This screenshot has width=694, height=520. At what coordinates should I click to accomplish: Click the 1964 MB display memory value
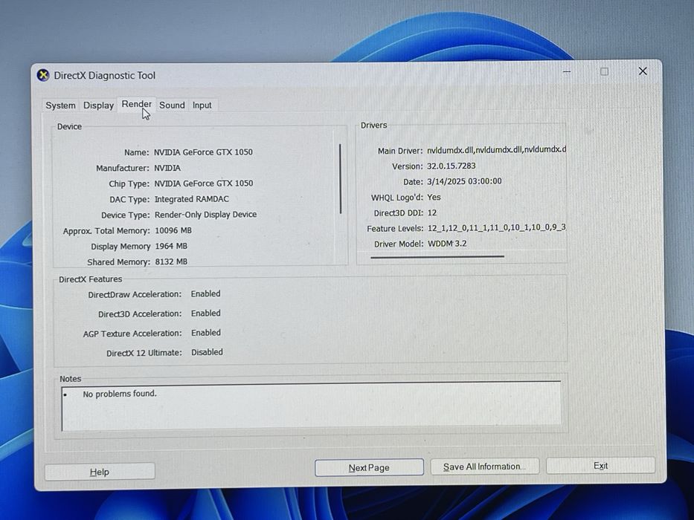click(171, 246)
